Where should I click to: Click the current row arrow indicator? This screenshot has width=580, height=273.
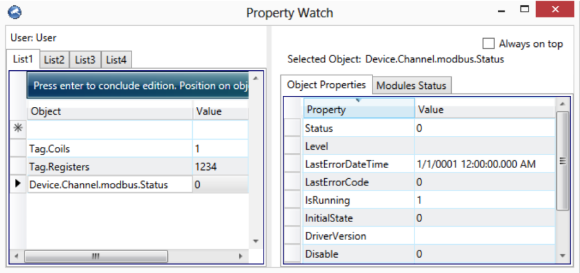[18, 184]
